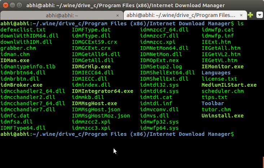Viewport: 264px width, 168px height.
Task: Click the Toolbar directory name
Action: [213, 103]
